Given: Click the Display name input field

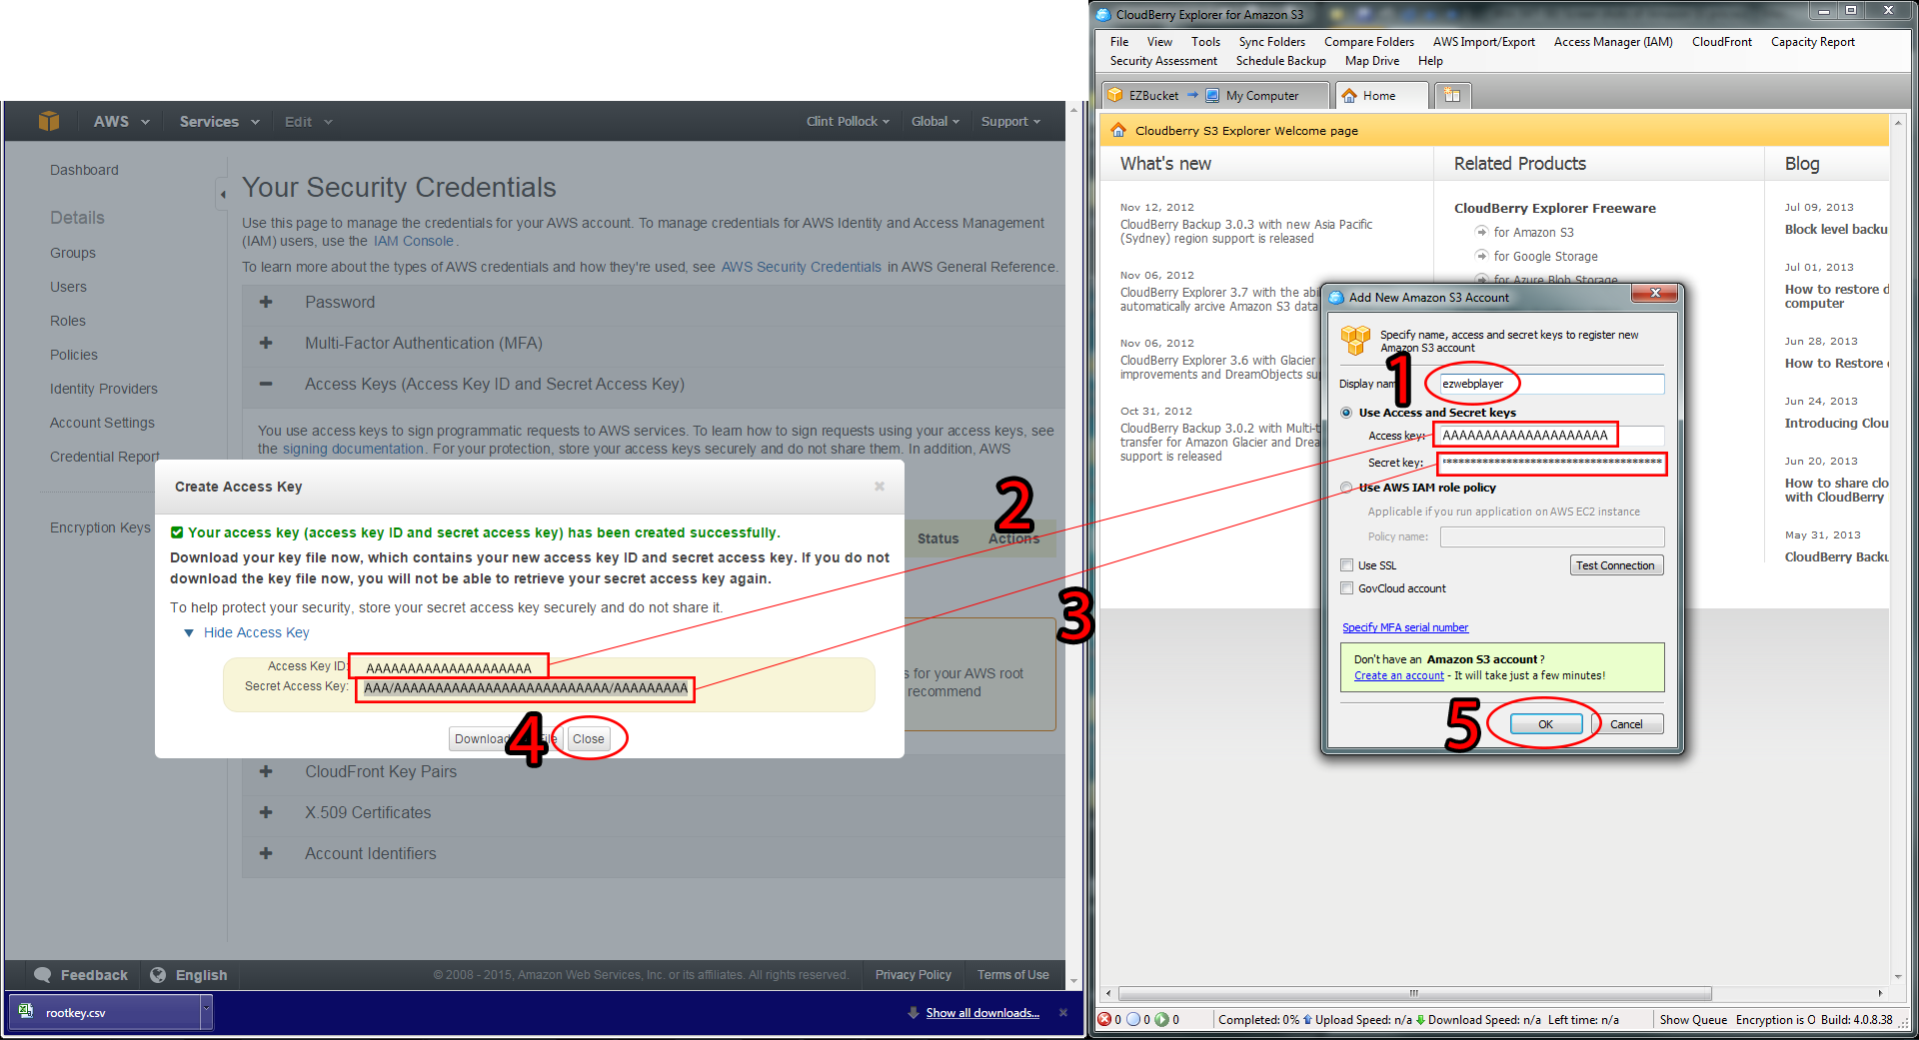Looking at the screenshot, I should [x=1551, y=384].
